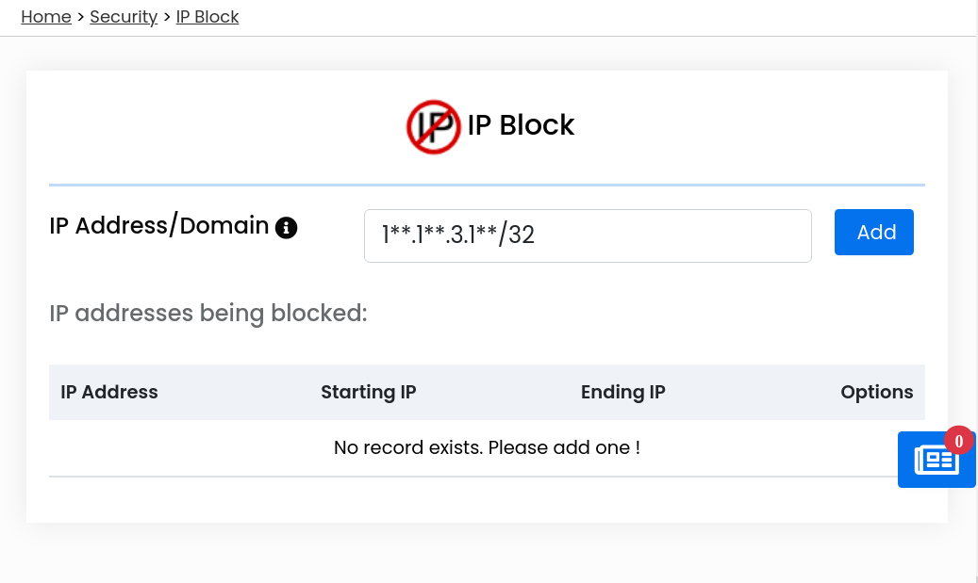Image resolution: width=978 pixels, height=583 pixels.
Task: Go to Home breadcrumb link
Action: pos(46,17)
